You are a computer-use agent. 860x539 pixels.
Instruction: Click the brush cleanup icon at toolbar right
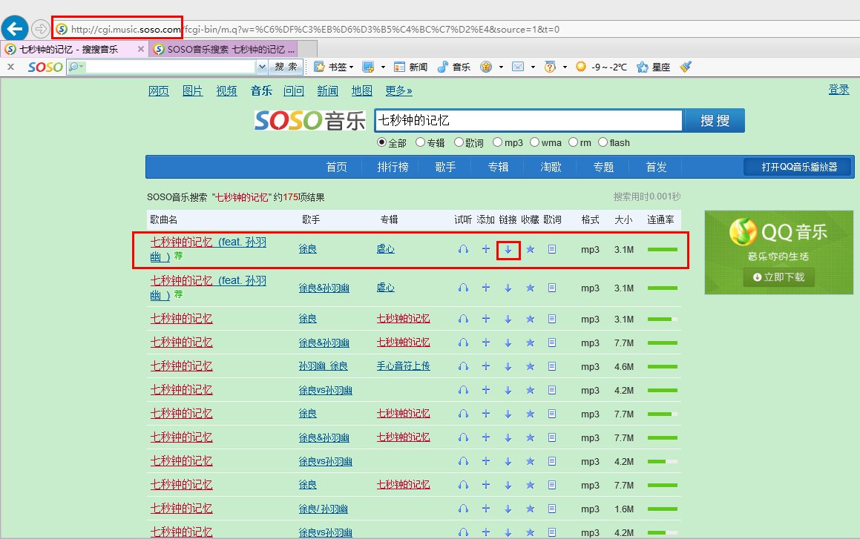pos(684,66)
